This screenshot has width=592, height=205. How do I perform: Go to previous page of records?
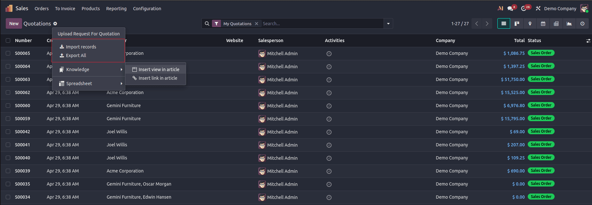point(477,24)
